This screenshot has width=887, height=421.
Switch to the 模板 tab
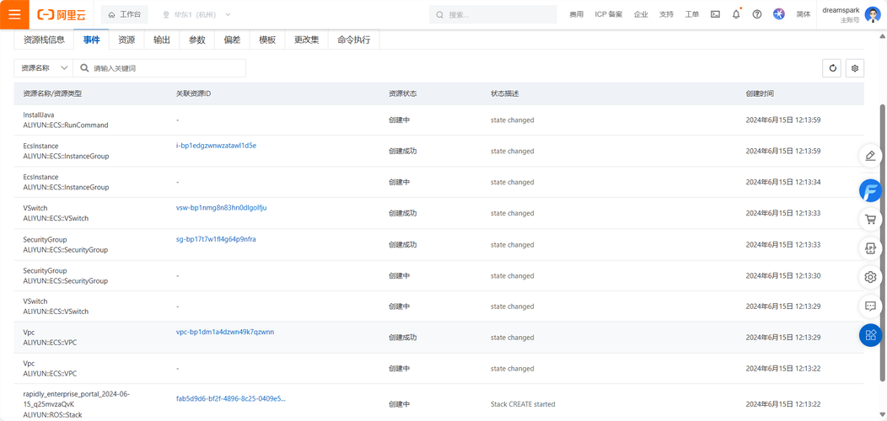point(267,40)
